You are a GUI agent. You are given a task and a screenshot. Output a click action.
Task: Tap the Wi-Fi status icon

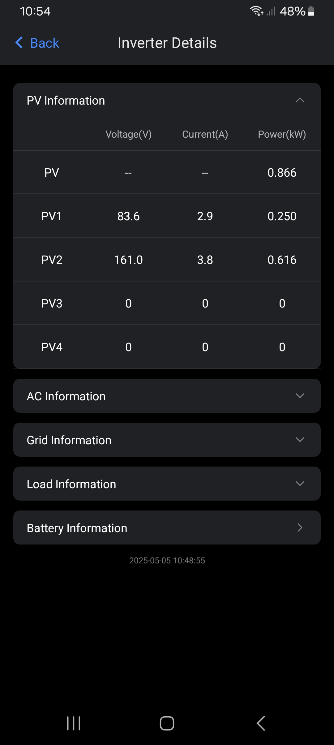256,11
